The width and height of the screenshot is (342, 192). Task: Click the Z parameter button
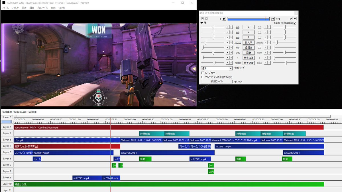(x=249, y=38)
